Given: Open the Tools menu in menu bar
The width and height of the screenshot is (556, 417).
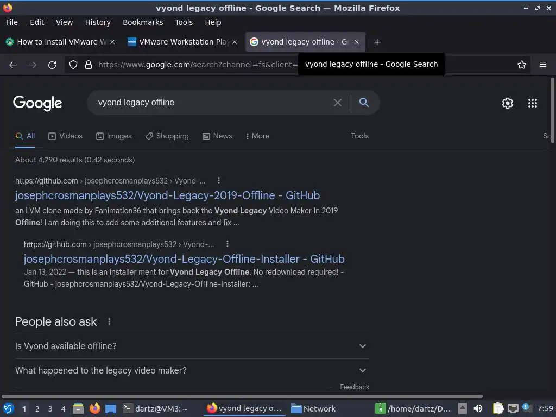Looking at the screenshot, I should pos(184,22).
